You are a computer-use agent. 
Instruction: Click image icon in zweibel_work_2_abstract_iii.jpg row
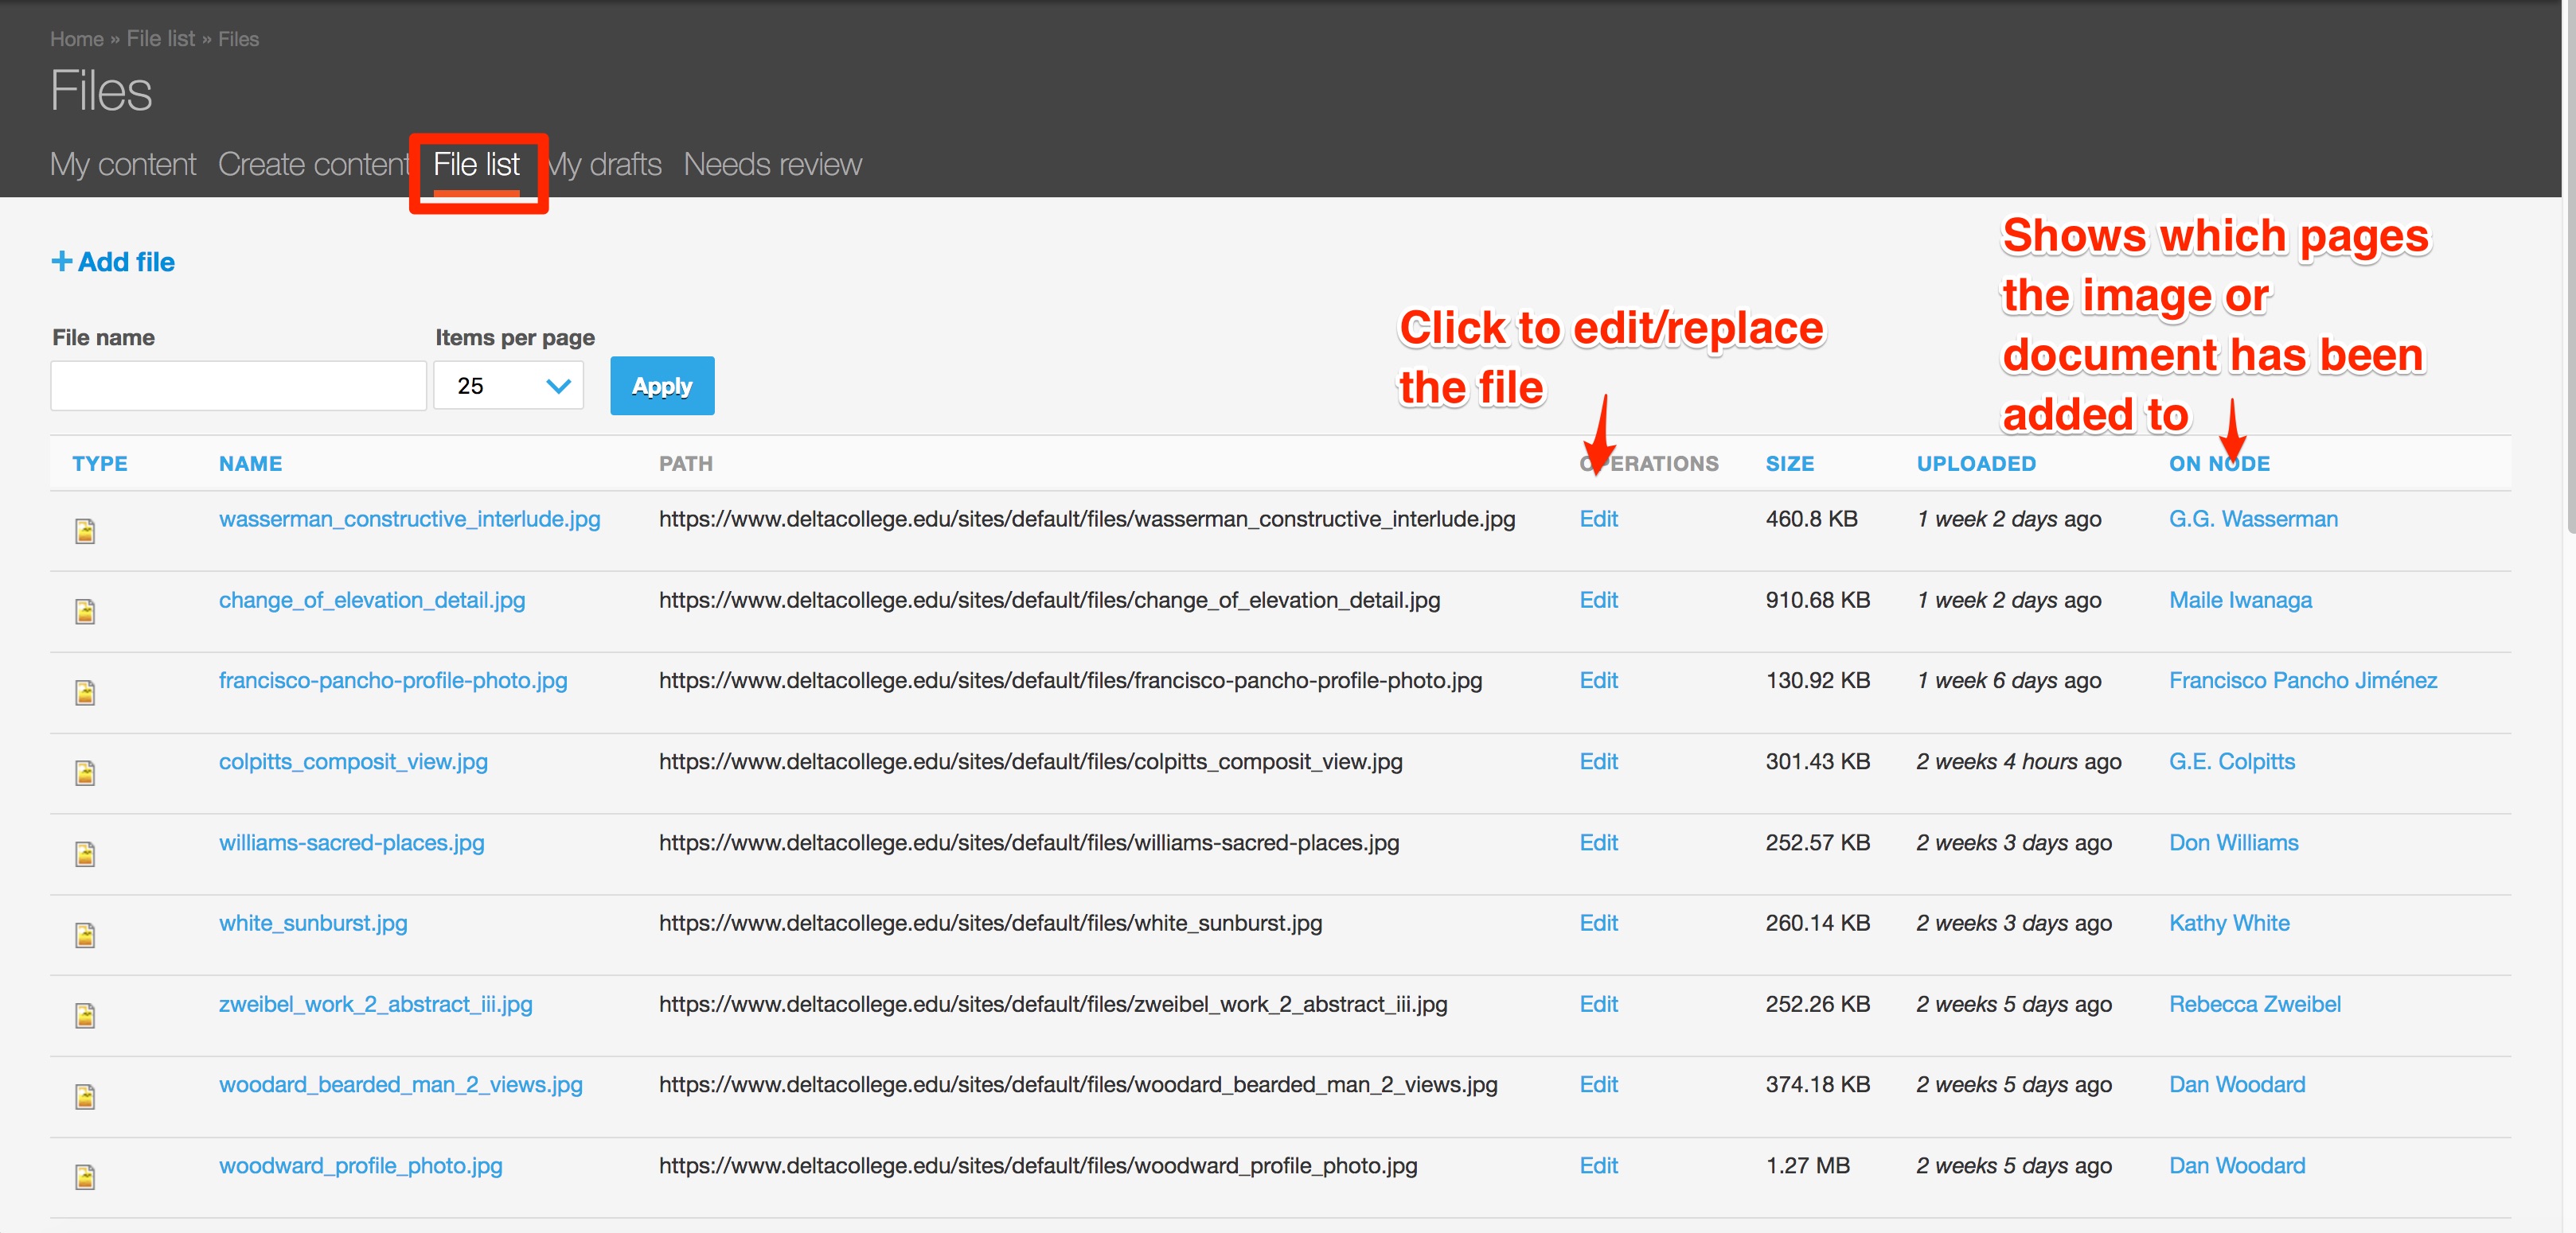coord(85,1015)
